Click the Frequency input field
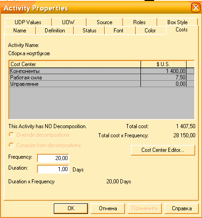Viewport: 202px width, 218px height. (x=53, y=158)
